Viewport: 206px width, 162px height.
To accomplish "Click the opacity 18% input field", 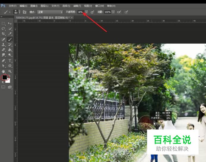I will tap(81, 12).
